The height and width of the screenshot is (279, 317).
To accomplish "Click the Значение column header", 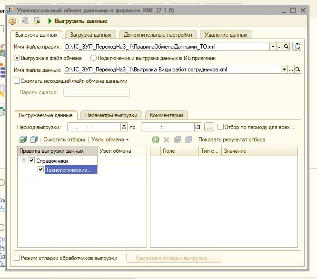I will 259,151.
